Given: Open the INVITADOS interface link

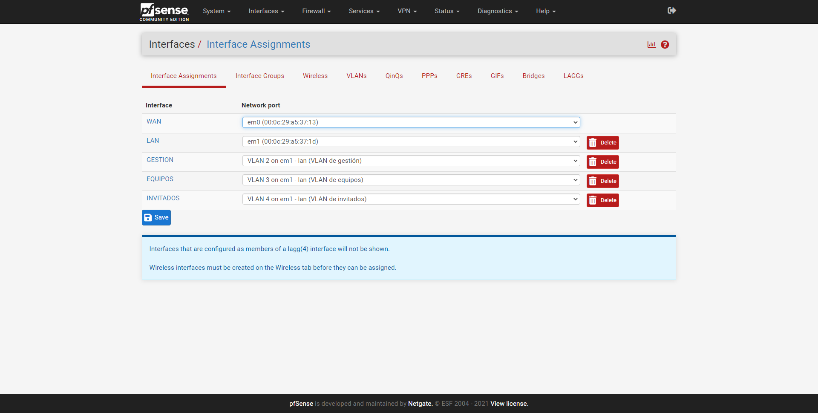Looking at the screenshot, I should 163,198.
